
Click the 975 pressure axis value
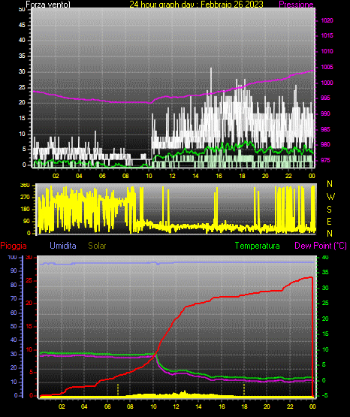[x=325, y=160]
